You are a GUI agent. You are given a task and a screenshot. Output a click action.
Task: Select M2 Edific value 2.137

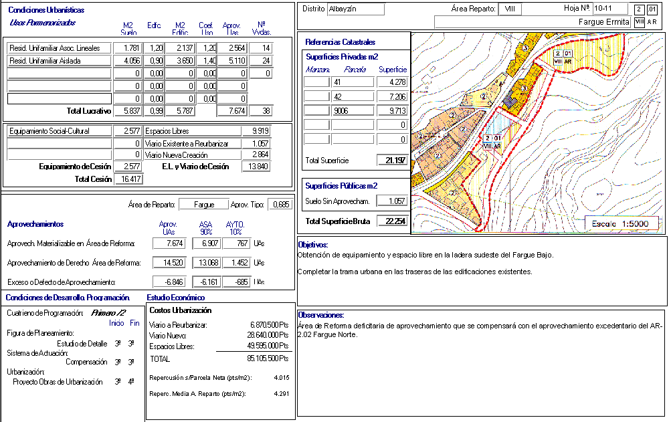point(180,48)
